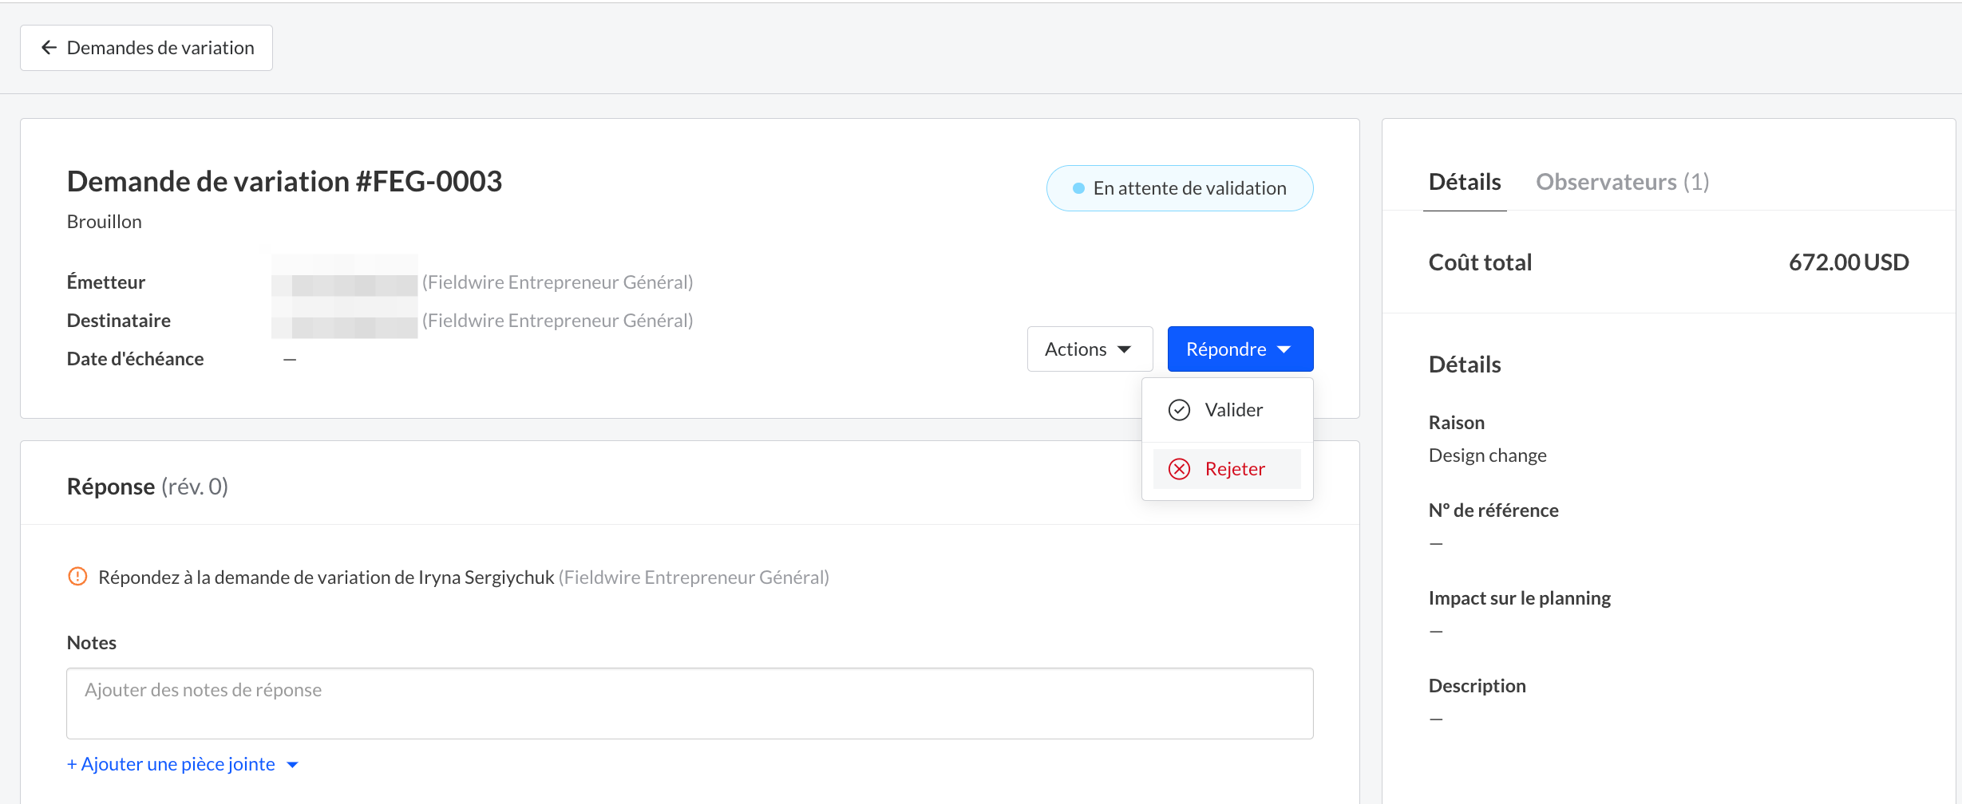Open the Actions dropdown
Viewport: 1962px width, 804px height.
coord(1090,349)
